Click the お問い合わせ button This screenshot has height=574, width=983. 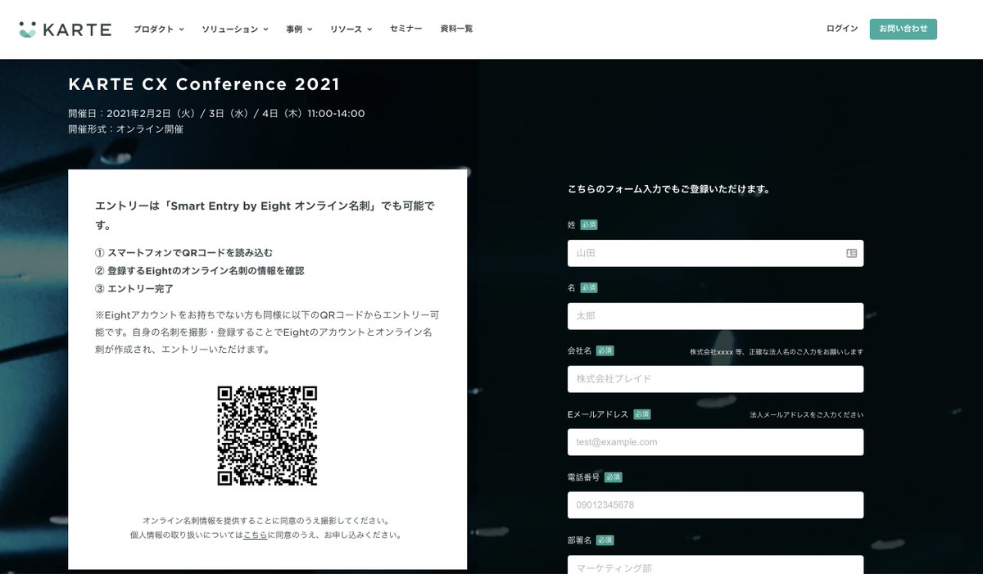click(904, 29)
